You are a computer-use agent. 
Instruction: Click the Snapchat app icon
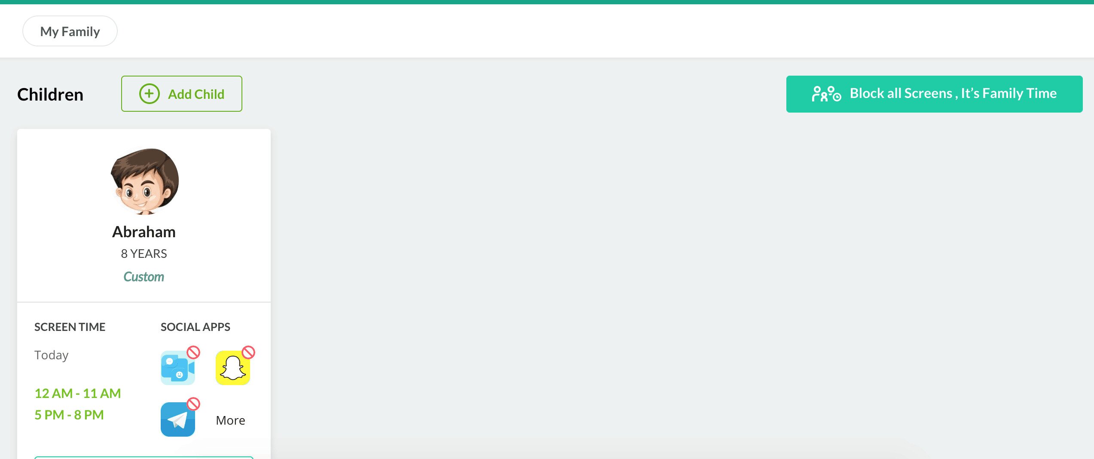233,368
